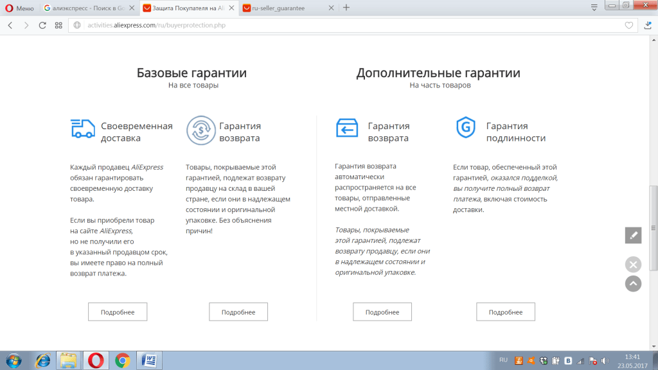Image resolution: width=658 pixels, height=370 pixels.
Task: Click the RU language indicator
Action: tap(504, 360)
